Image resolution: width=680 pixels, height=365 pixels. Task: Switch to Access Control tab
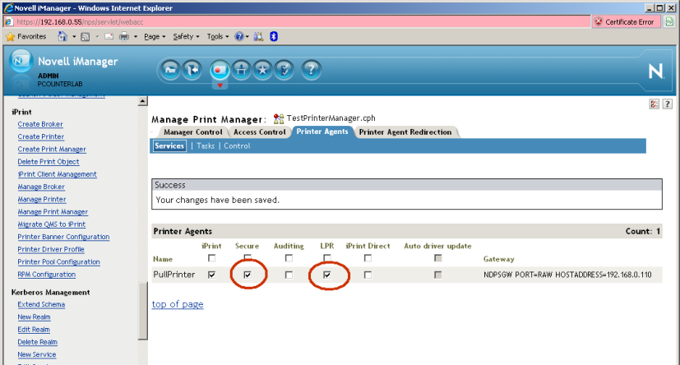coord(259,132)
